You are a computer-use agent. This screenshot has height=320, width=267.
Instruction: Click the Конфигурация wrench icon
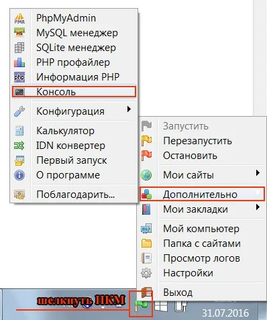pyautogui.click(x=19, y=111)
